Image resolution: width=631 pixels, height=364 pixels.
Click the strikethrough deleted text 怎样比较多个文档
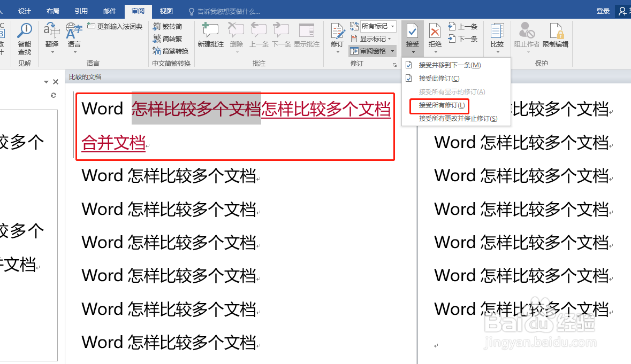(196, 109)
